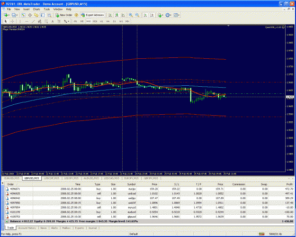296x237 pixels.
Task: Open the Indicators list icon
Action: coord(160,15)
